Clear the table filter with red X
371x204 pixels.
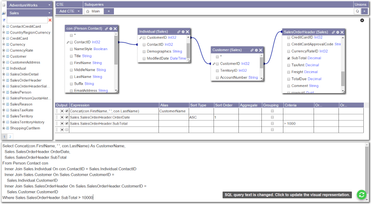(50, 20)
